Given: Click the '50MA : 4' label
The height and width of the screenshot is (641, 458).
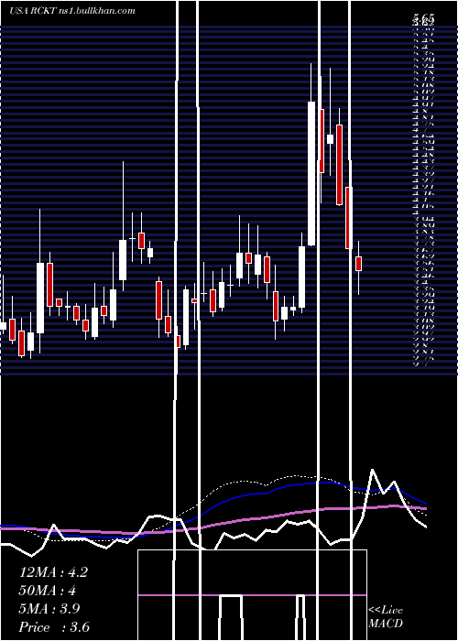Looking at the screenshot, I should click(48, 591).
